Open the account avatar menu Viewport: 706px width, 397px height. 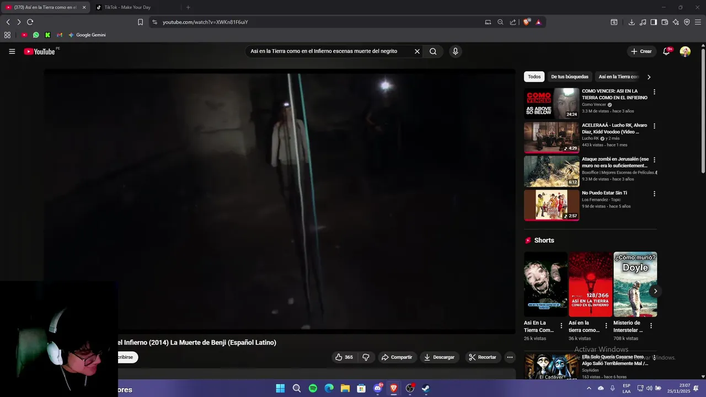685,51
